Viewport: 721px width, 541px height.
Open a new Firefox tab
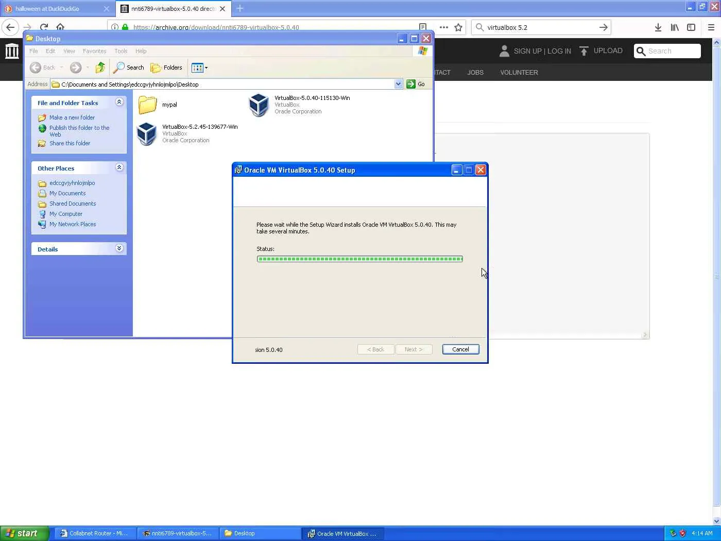[239, 8]
